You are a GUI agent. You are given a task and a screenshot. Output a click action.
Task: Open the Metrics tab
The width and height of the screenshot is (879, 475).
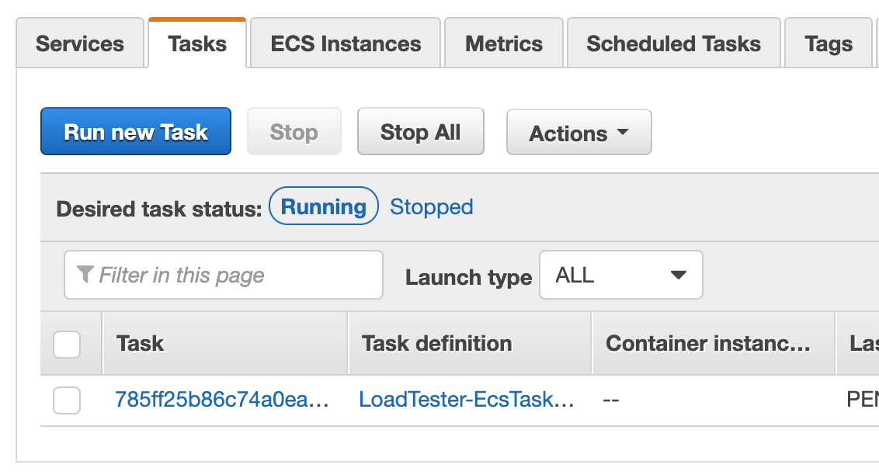[503, 43]
